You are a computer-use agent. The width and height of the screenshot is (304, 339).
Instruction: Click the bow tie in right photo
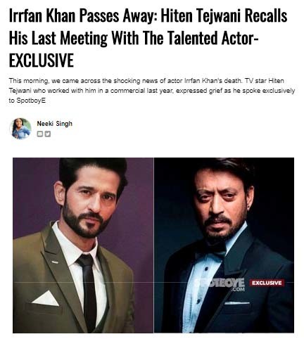pos(211,250)
